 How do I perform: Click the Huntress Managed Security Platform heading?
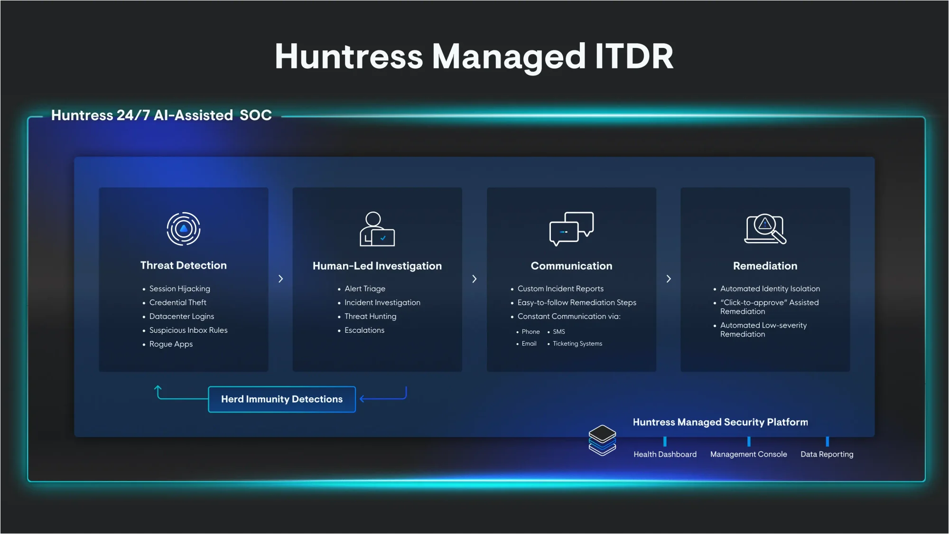pos(720,422)
